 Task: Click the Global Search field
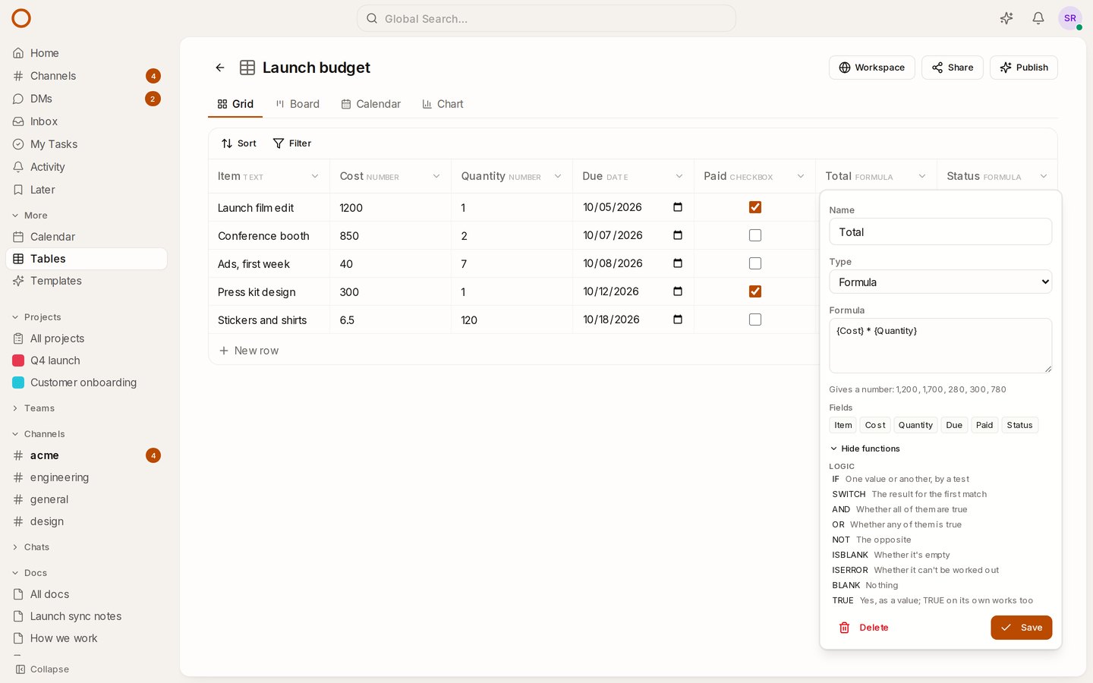pyautogui.click(x=546, y=18)
